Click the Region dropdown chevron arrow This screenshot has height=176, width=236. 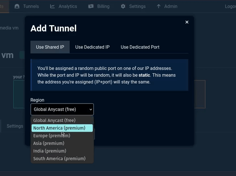(x=91, y=109)
